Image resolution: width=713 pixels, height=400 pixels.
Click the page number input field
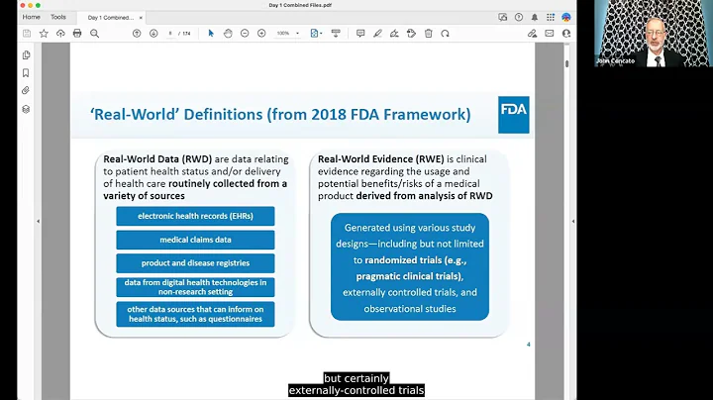tap(170, 34)
